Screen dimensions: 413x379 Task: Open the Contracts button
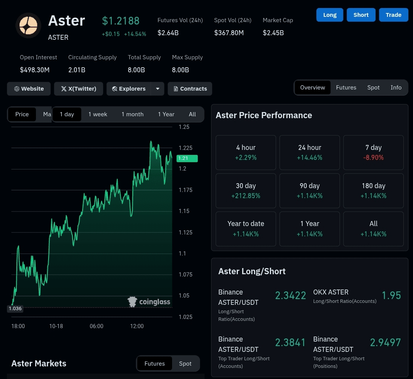point(190,89)
